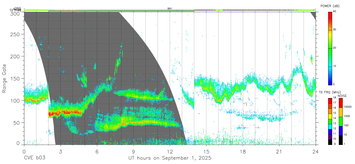This screenshot has height=164, width=355.
Task: Click the 200 range gate tick label
Action: (x=16, y=56)
